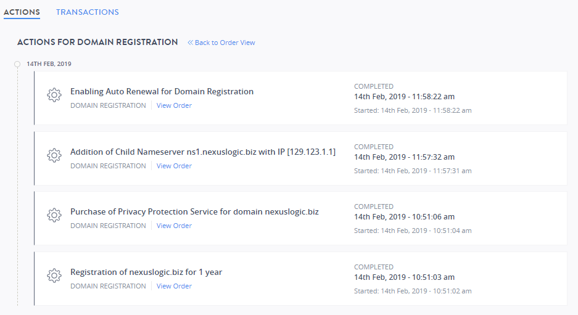578x315 pixels.
Task: Click 14TH FEB, 2019 date heading
Action: 49,63
